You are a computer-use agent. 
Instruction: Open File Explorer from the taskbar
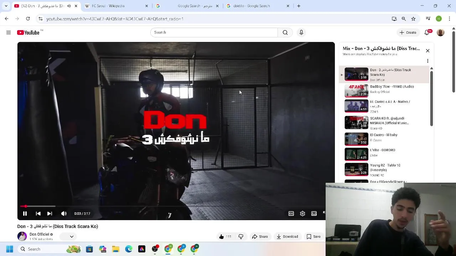(x=115, y=249)
